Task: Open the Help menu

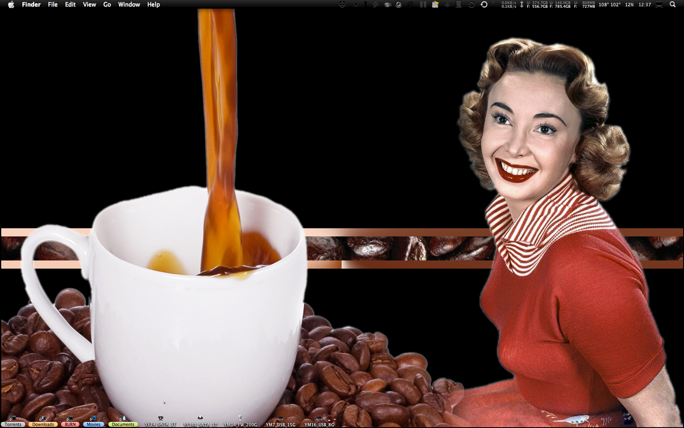Action: pyautogui.click(x=153, y=4)
